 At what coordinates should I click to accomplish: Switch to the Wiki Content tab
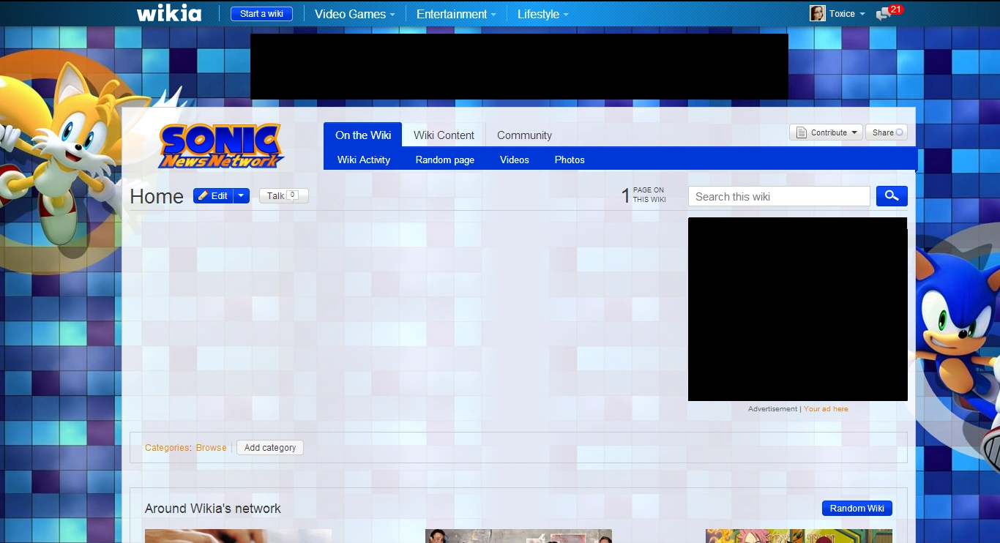point(444,135)
